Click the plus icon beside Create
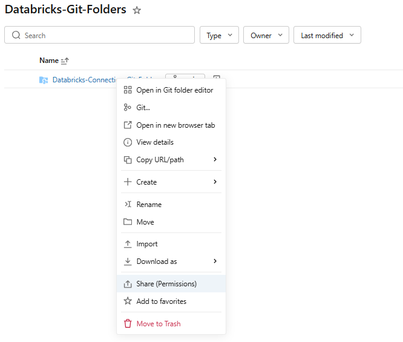The height and width of the screenshot is (342, 403). coord(128,182)
